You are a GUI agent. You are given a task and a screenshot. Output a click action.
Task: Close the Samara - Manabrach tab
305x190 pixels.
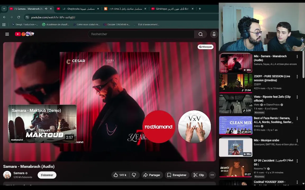point(51,9)
